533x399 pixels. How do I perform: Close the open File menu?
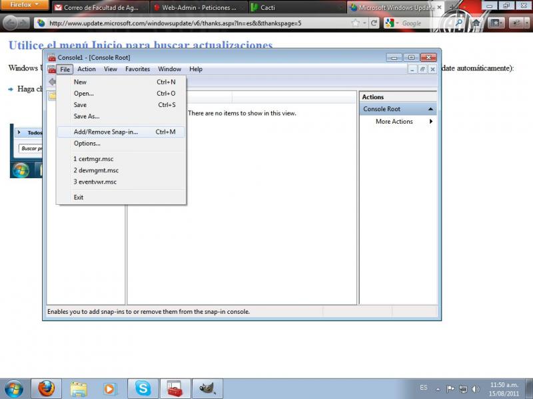click(65, 69)
